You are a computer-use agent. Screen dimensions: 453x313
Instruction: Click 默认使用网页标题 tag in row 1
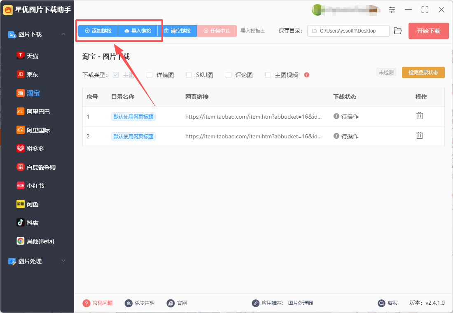point(133,117)
